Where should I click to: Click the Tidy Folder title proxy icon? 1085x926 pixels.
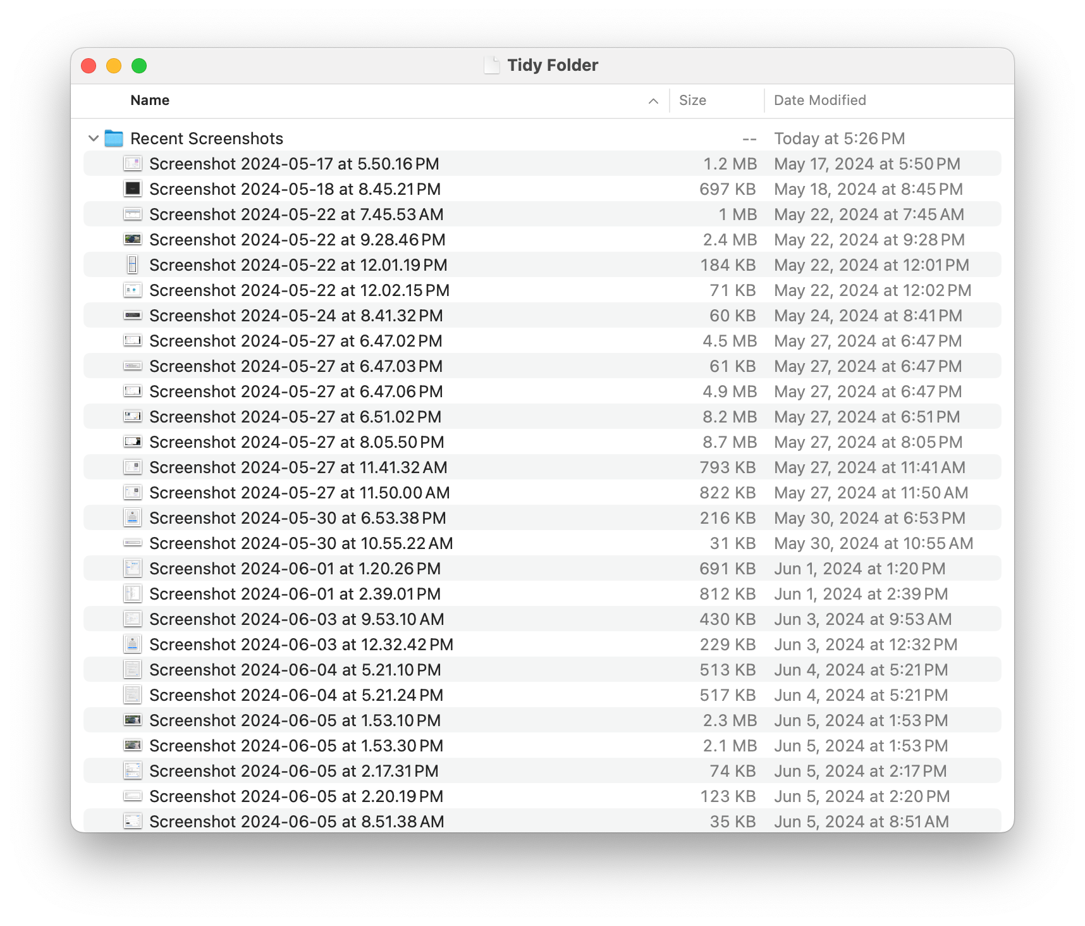point(492,65)
